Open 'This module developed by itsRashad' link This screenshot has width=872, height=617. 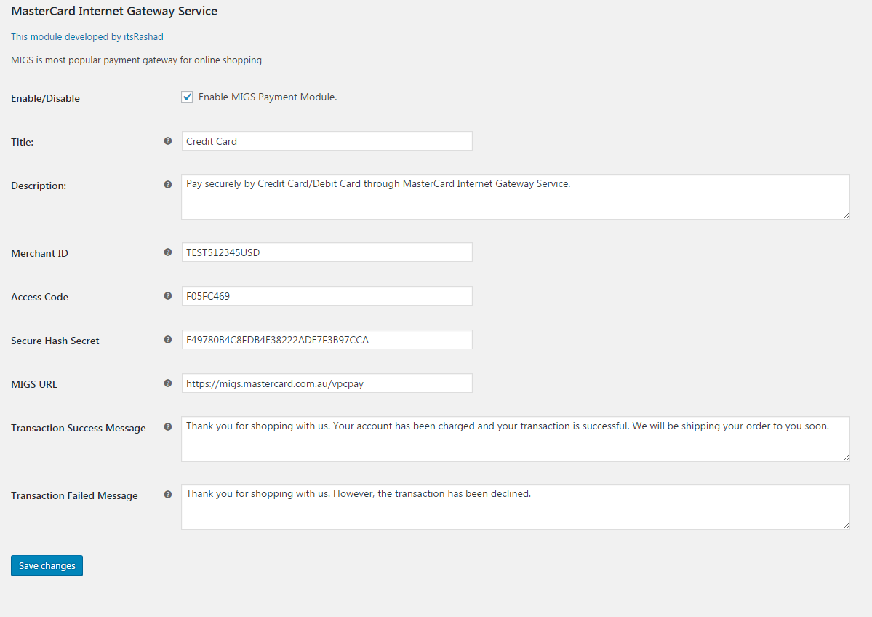(x=87, y=36)
